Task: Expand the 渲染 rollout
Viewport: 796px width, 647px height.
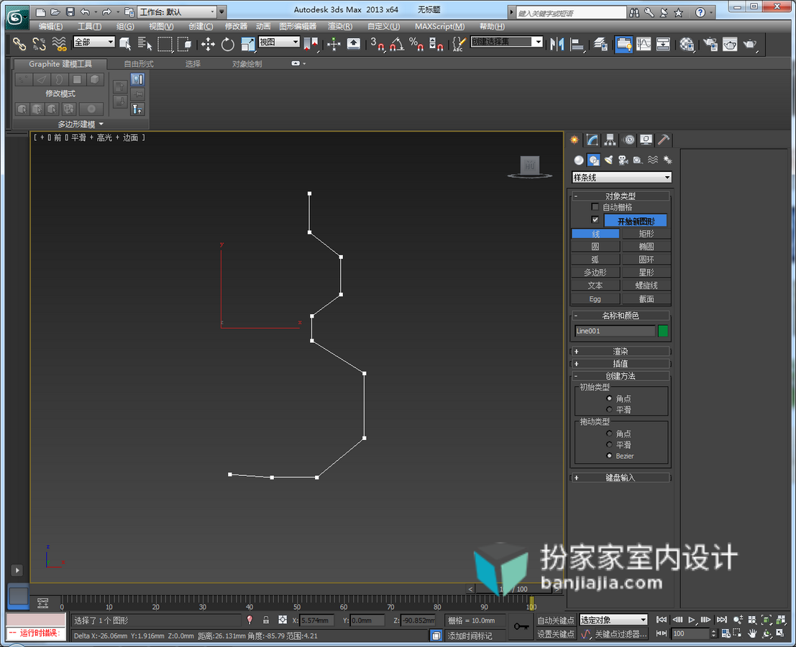Action: (621, 351)
